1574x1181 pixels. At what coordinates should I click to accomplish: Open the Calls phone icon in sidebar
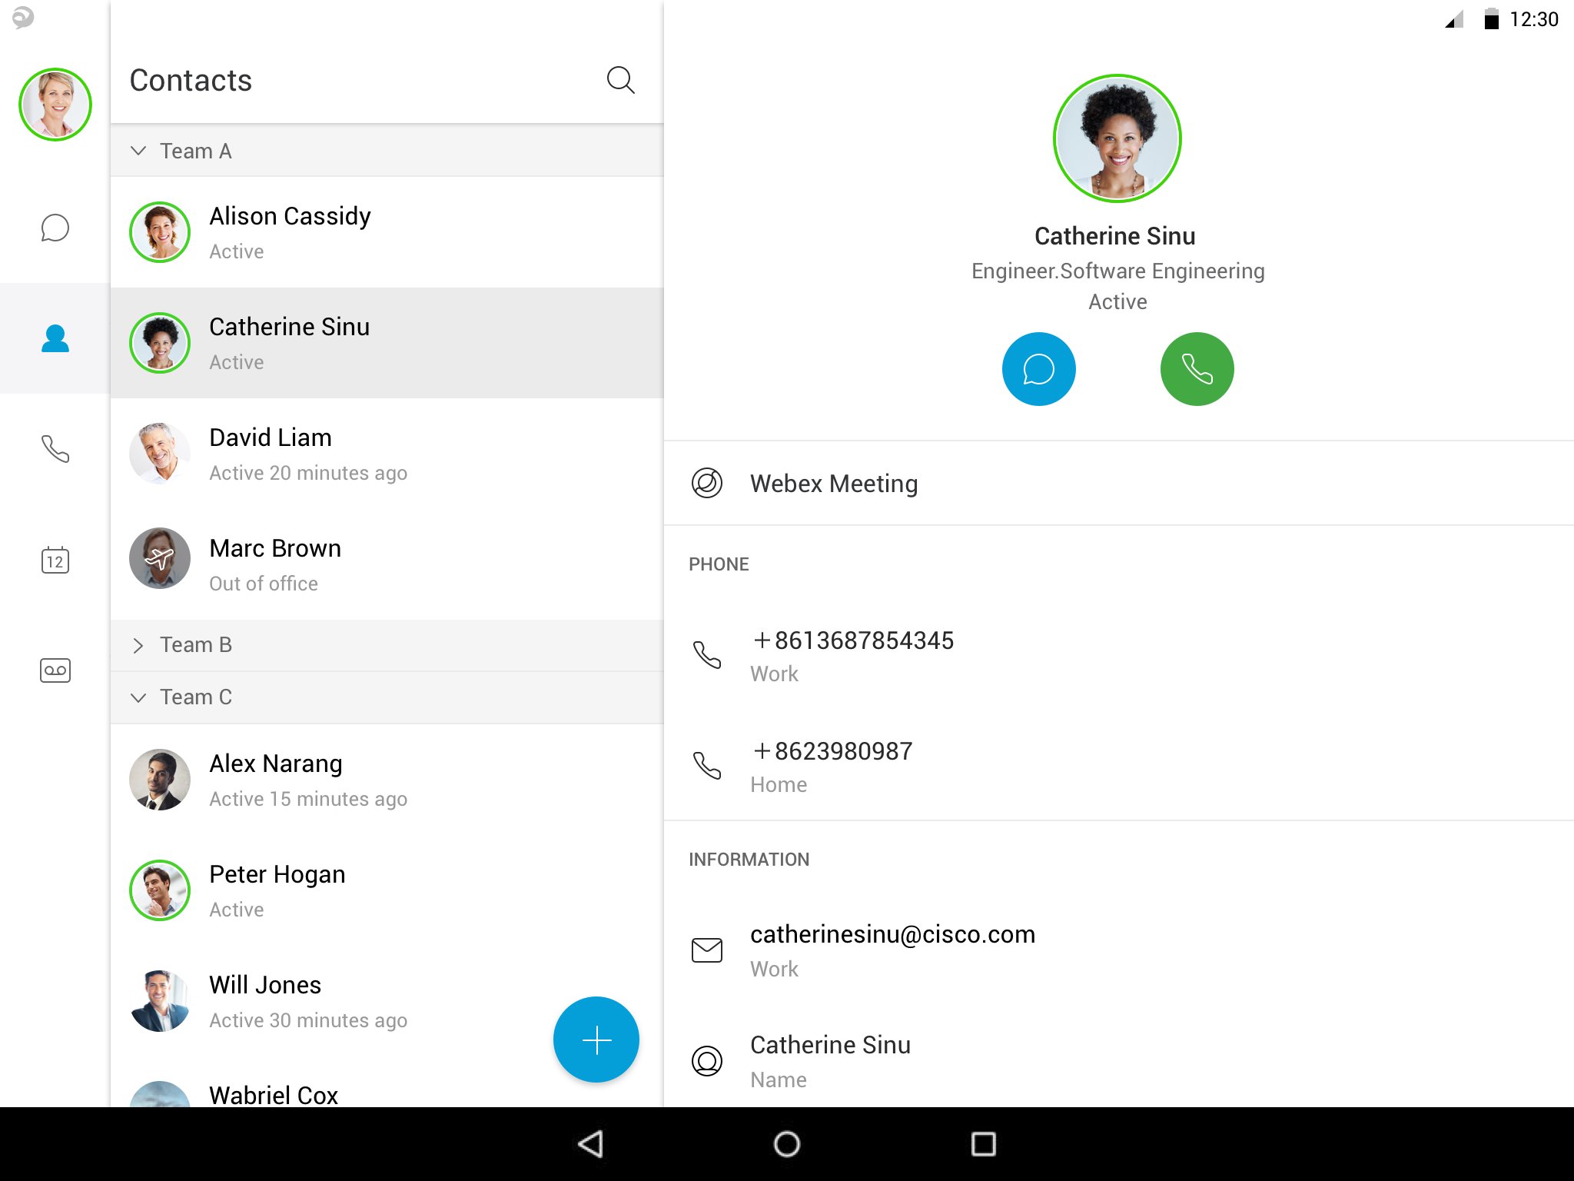55,450
